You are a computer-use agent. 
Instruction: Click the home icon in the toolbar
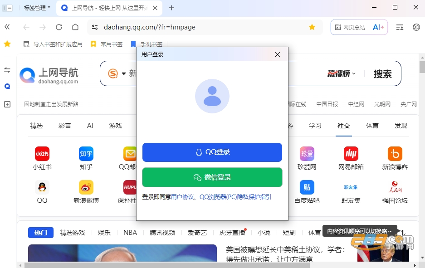75,27
